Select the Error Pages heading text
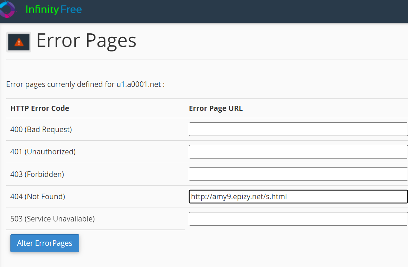The height and width of the screenshot is (267, 408). [86, 41]
